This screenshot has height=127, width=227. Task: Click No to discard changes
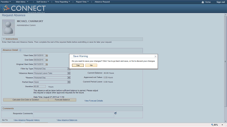coord(91,65)
